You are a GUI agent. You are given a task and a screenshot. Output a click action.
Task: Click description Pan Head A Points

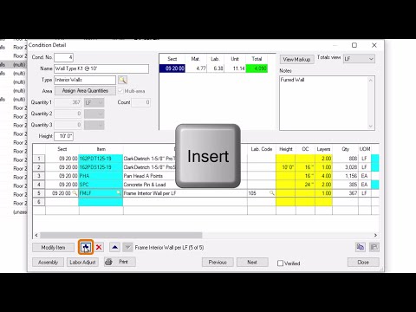click(x=143, y=176)
